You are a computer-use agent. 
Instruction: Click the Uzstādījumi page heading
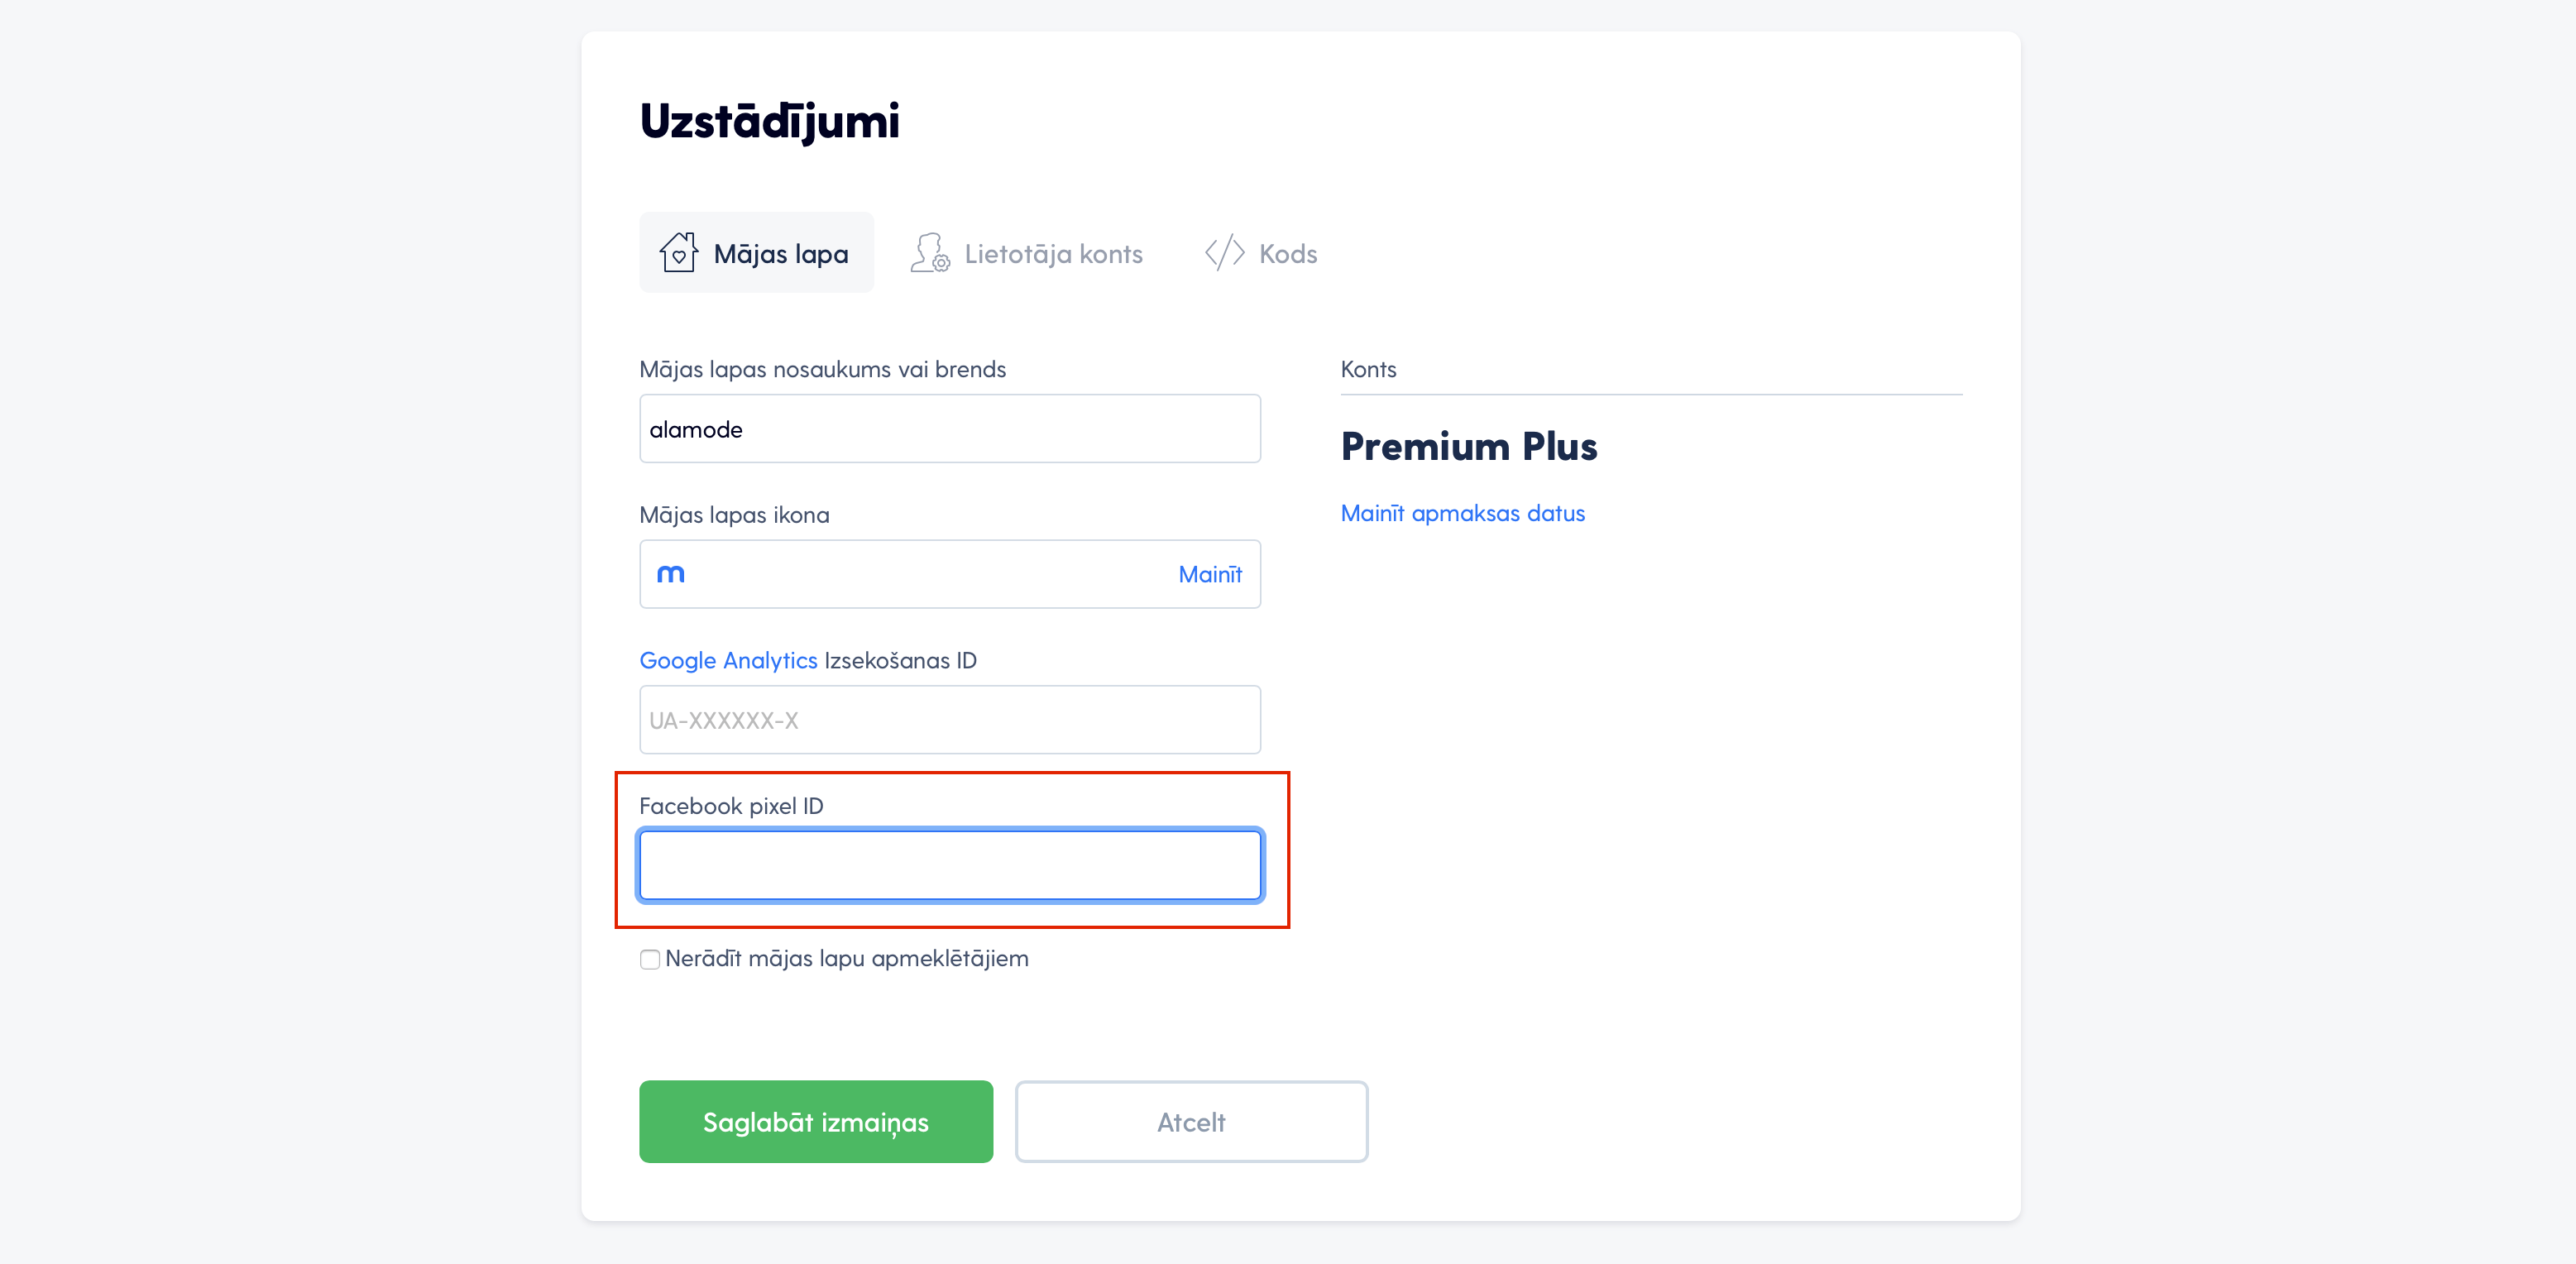pyautogui.click(x=769, y=121)
